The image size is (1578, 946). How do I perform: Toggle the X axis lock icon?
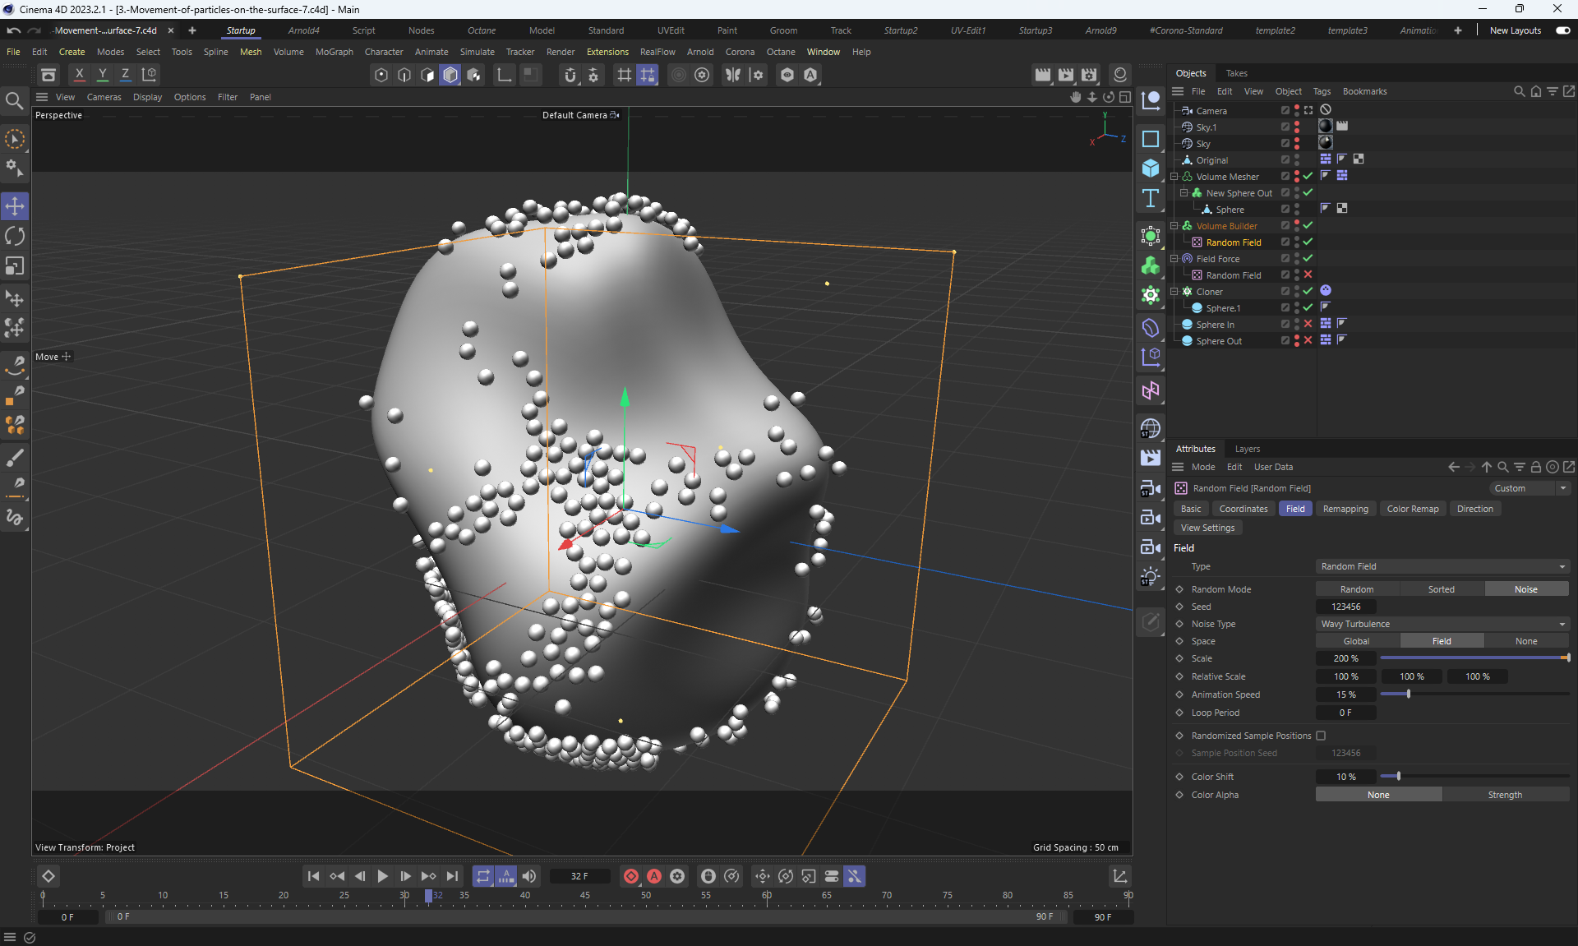[79, 74]
